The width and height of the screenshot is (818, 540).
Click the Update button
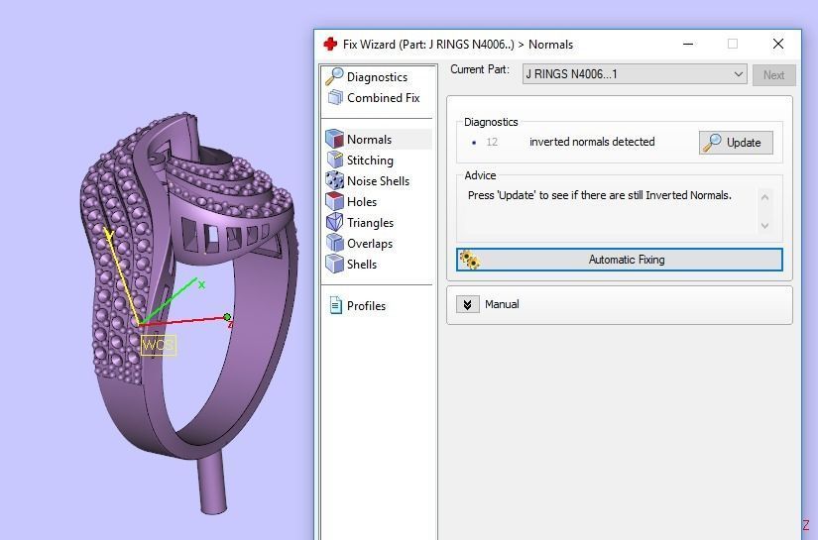[736, 143]
